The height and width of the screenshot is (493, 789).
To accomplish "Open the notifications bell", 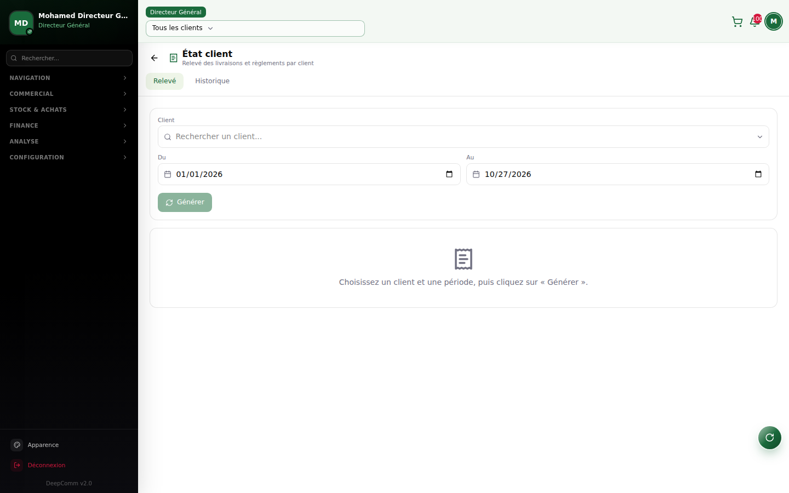I will click(754, 22).
